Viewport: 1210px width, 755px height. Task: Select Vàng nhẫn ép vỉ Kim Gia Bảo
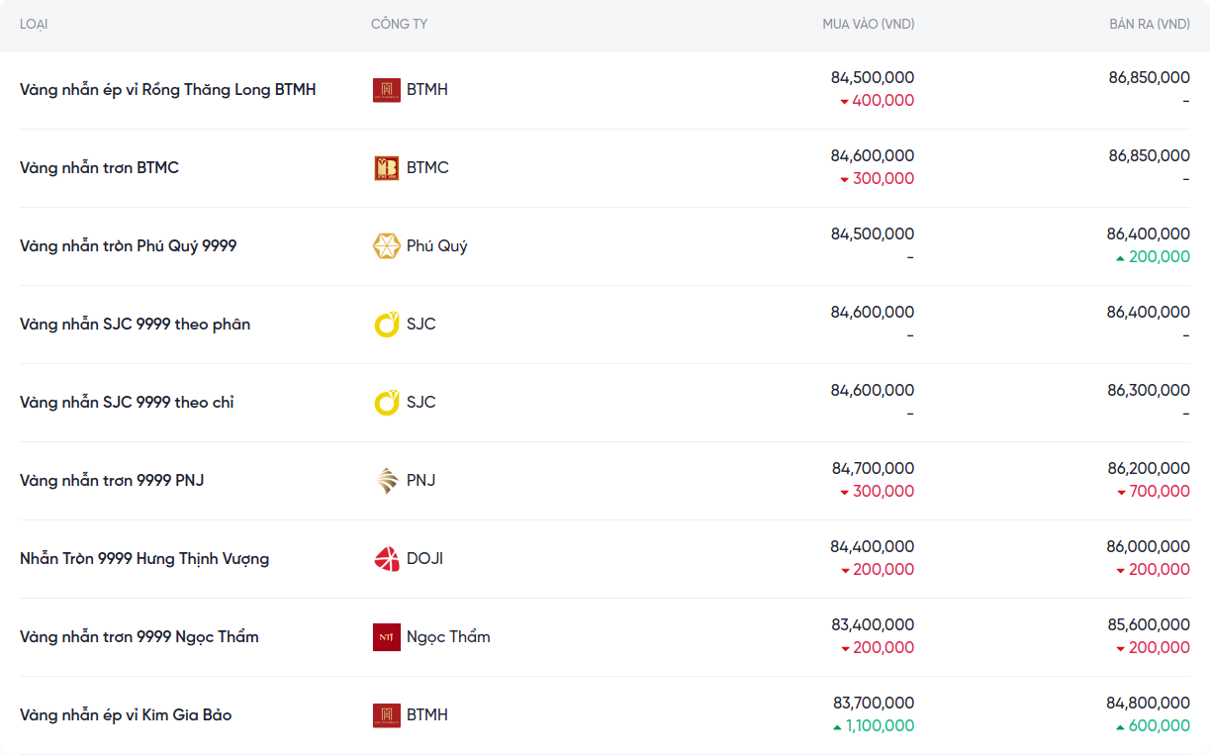tap(126, 715)
